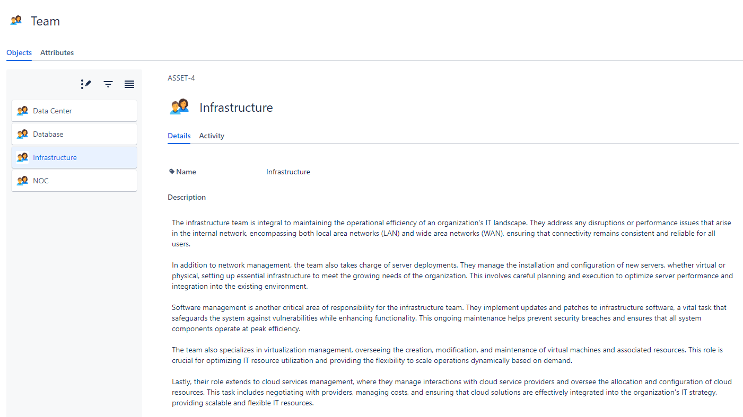Switch to the Attributes tab
Screen dimensions: 743x417
(57, 52)
